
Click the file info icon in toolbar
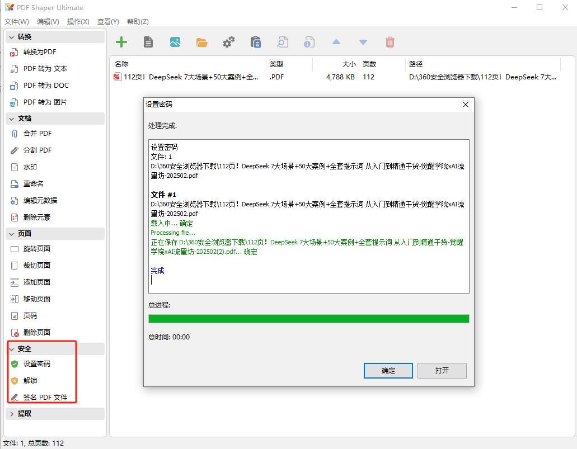309,42
